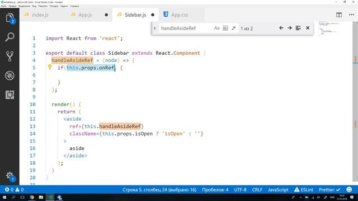
Task: Close the find widget
Action: pos(308,28)
